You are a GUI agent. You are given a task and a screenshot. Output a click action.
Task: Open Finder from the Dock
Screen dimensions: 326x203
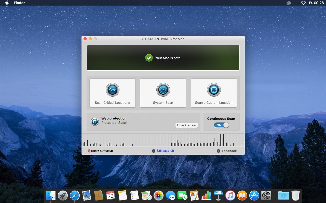point(51,196)
